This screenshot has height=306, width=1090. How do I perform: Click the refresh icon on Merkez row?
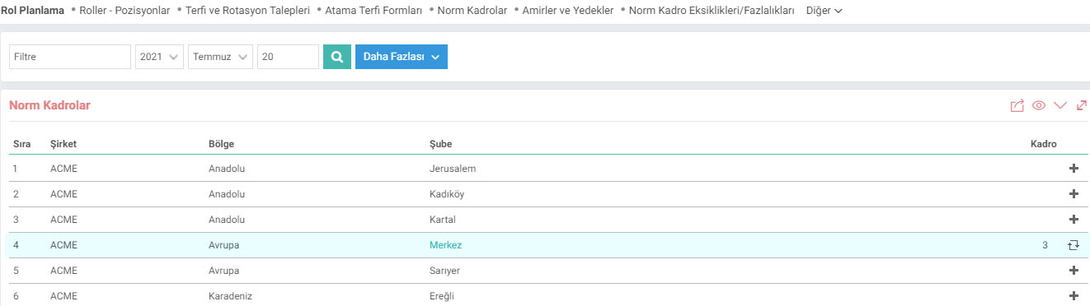tap(1073, 245)
